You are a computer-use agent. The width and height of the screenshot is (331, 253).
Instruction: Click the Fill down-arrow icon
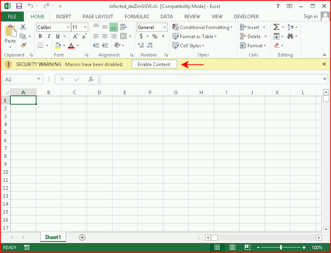tap(276, 36)
